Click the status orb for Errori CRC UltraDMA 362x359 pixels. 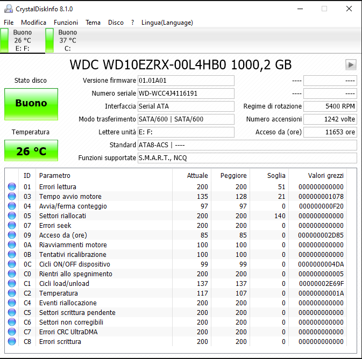(x=12, y=332)
